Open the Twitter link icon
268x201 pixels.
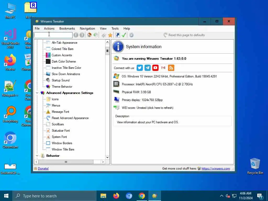point(140,68)
